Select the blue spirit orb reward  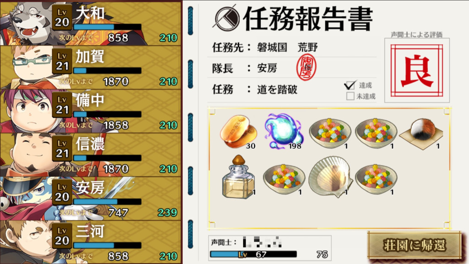(x=284, y=131)
